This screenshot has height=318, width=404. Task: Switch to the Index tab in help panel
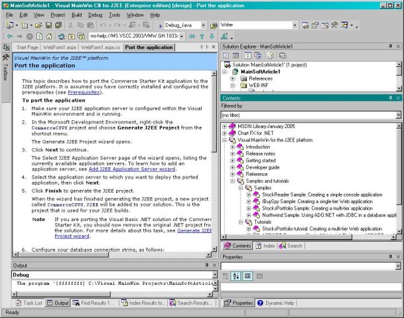(x=265, y=246)
